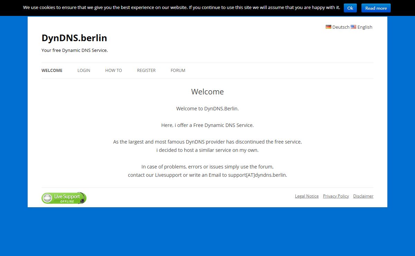The width and height of the screenshot is (415, 256).
Task: Open the HOW TO menu item
Action: (113, 70)
